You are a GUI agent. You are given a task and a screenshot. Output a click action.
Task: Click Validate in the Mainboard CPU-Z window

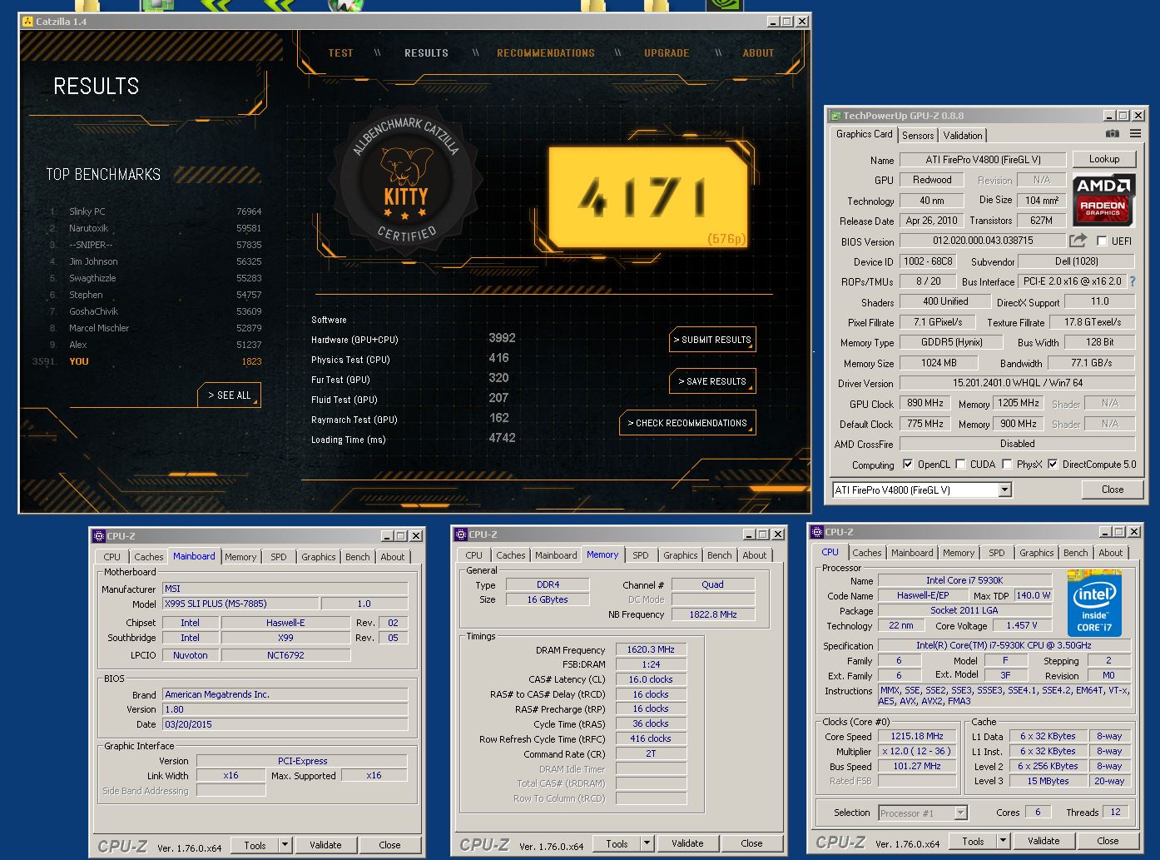coord(325,845)
